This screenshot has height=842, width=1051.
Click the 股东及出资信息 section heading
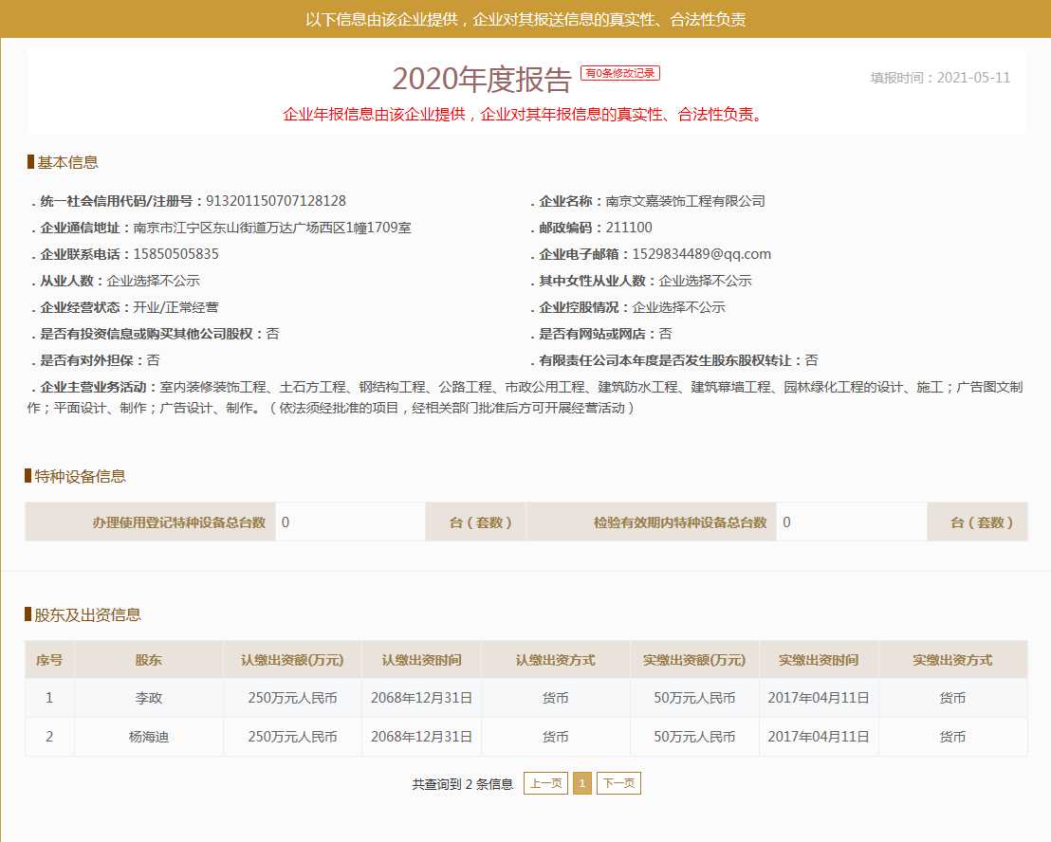pyautogui.click(x=88, y=614)
